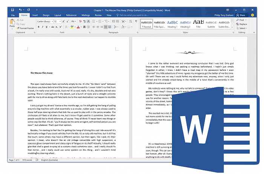This screenshot has height=174, width=264.
Task: Click the Replace icon in Editing
Action: coord(241,24)
